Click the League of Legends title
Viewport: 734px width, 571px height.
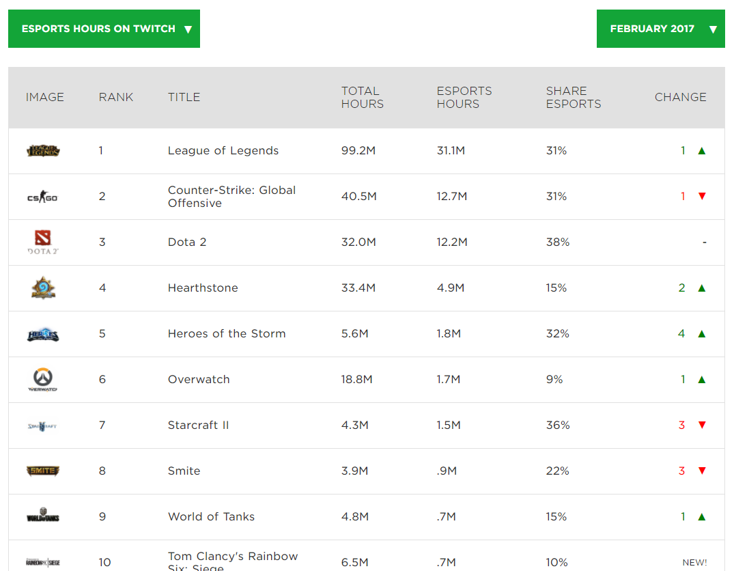click(223, 151)
